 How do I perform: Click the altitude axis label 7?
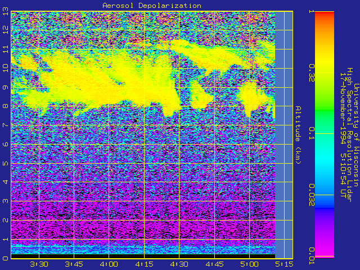(5, 125)
